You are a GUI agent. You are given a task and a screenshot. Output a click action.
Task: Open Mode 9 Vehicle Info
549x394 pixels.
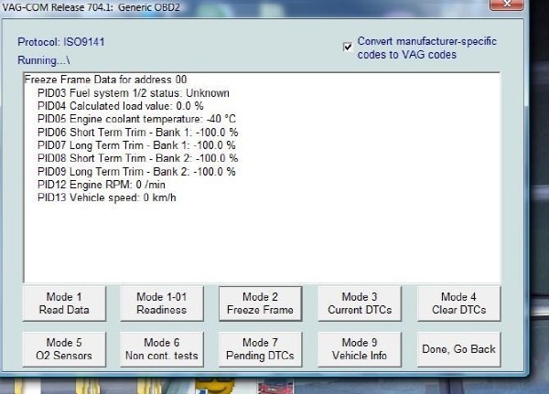coord(360,349)
